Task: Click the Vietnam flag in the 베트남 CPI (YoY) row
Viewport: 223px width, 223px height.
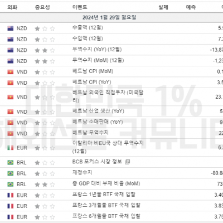Action: (11, 83)
